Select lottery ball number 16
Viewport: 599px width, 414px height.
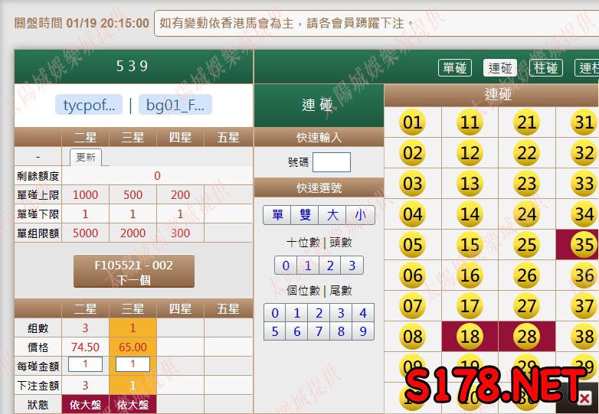click(470, 275)
